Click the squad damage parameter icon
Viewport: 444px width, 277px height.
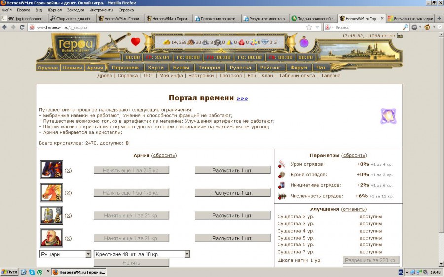282,164
